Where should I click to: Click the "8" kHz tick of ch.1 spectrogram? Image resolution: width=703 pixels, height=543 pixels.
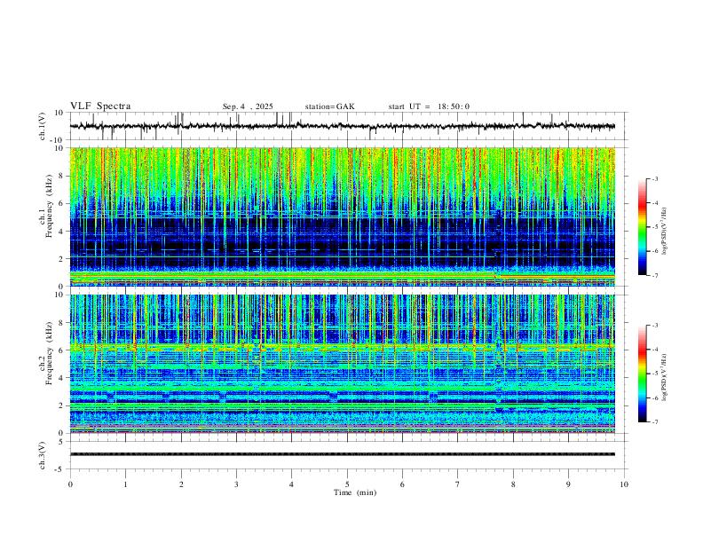pos(61,176)
